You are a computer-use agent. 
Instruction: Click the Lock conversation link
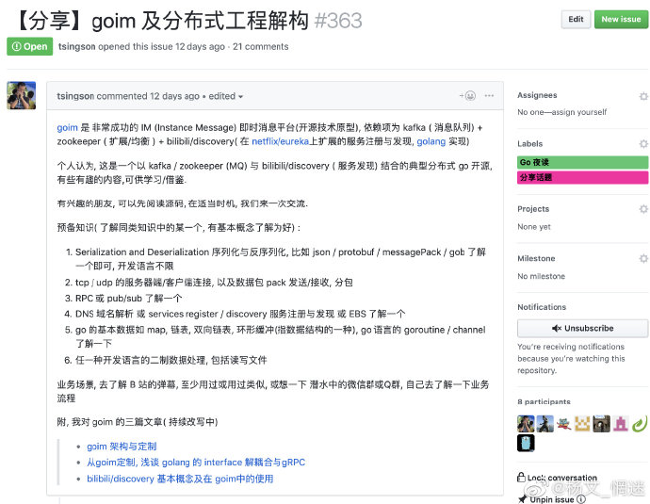561,478
